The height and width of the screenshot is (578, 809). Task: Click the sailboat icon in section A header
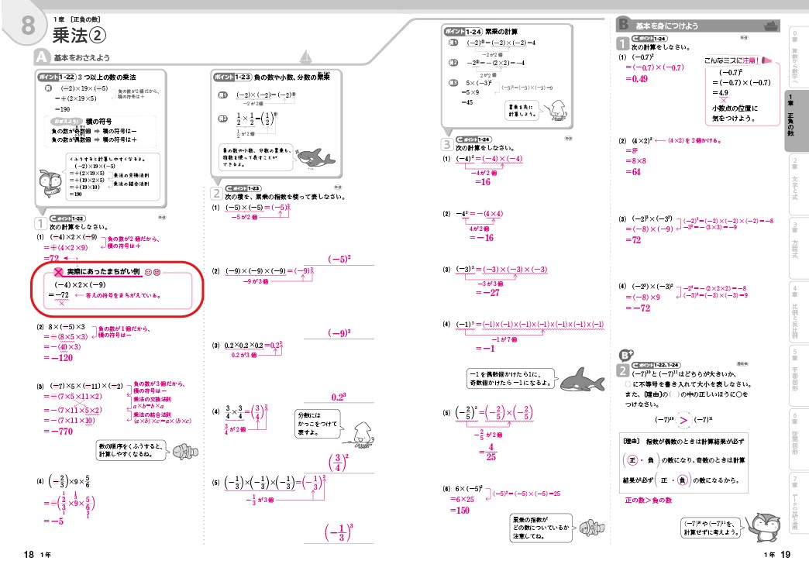tap(305, 56)
